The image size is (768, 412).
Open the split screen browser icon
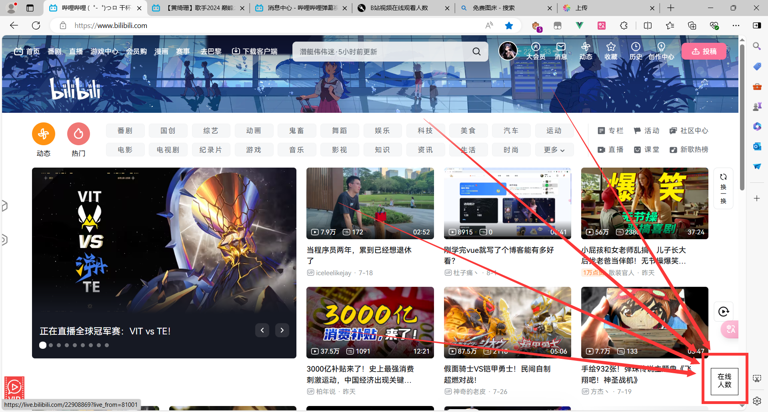click(648, 26)
